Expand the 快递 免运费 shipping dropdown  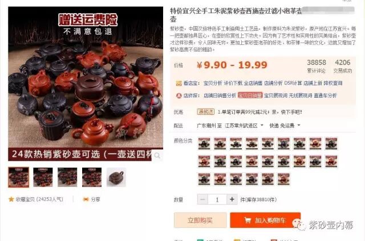(299, 125)
